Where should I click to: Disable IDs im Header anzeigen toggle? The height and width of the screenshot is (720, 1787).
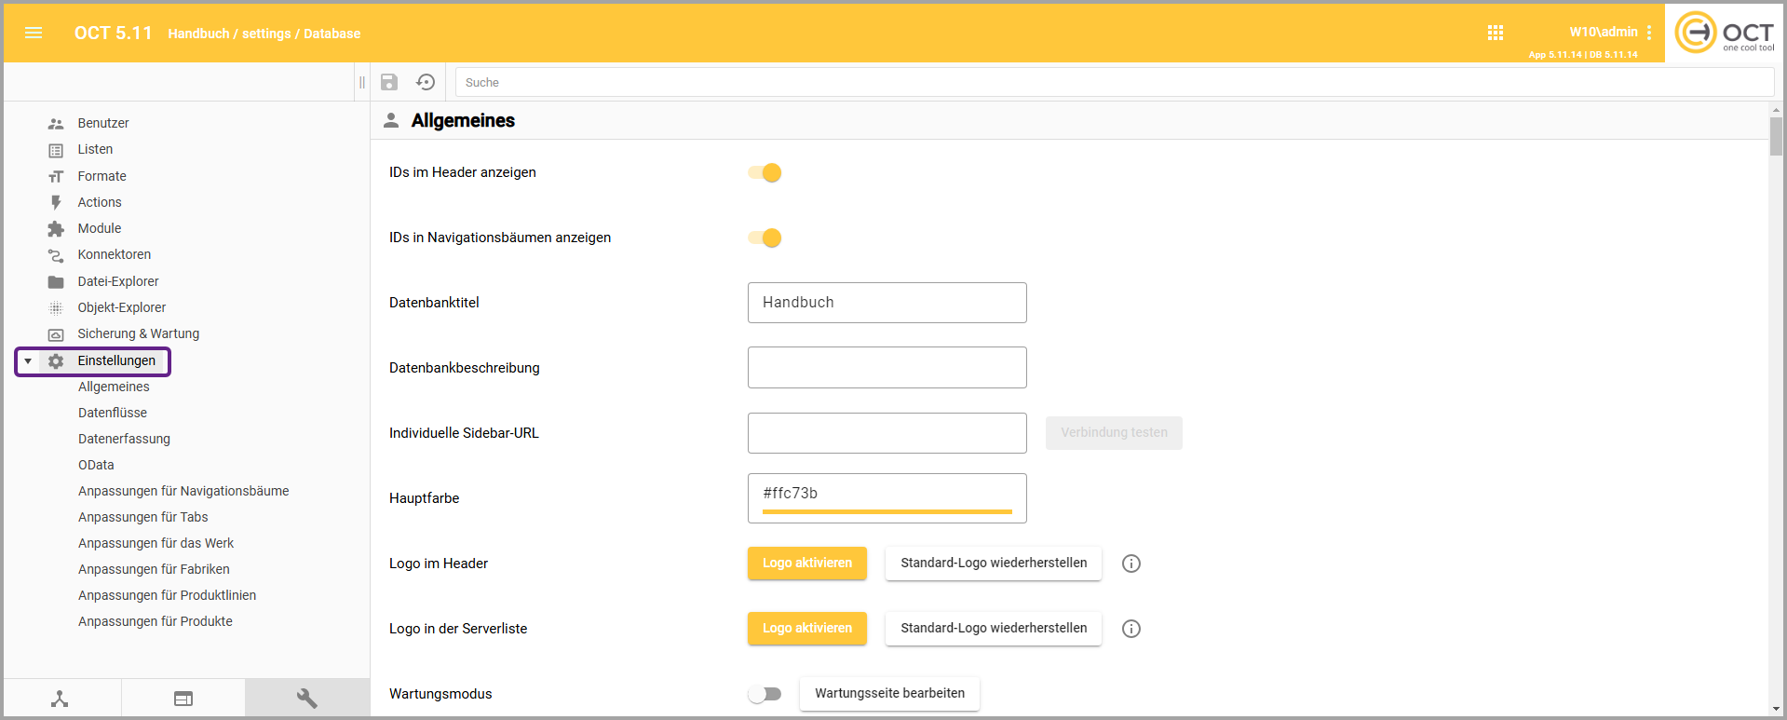click(x=765, y=173)
